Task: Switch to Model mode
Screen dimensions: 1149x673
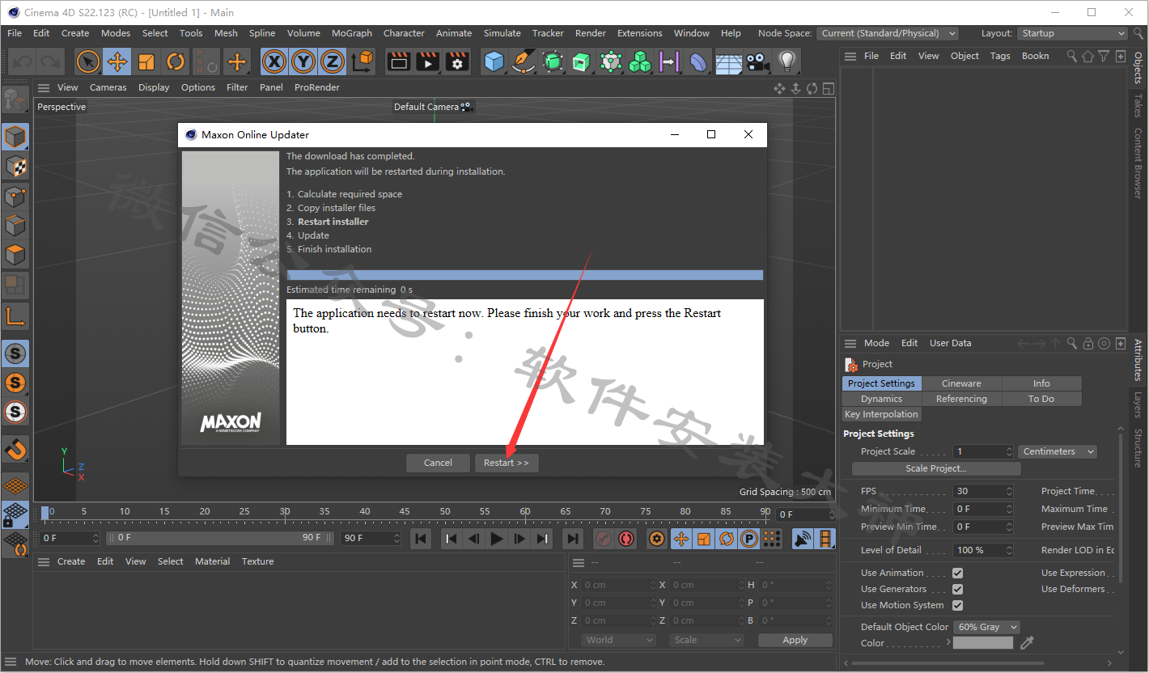Action: click(x=15, y=137)
